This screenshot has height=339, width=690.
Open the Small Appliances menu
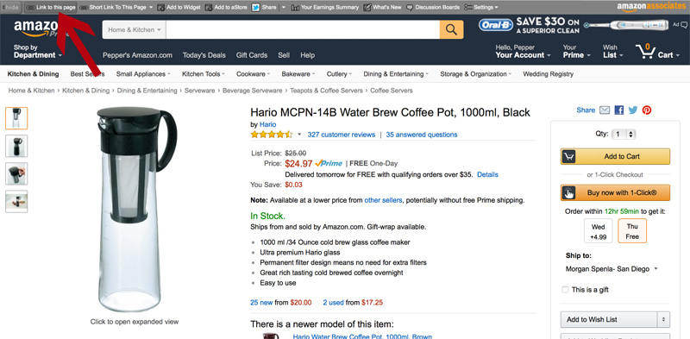tap(143, 74)
